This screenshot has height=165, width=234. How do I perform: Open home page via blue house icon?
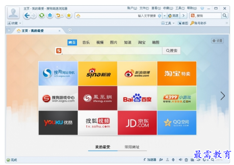[50, 15]
